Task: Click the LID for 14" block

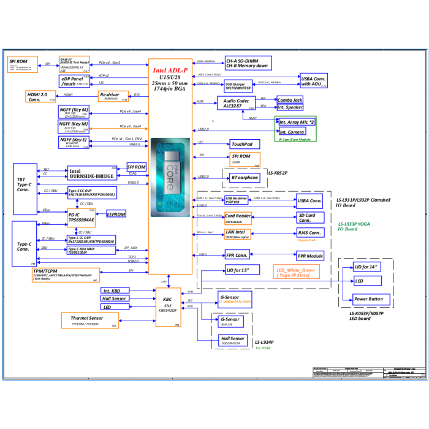Action: (x=367, y=267)
